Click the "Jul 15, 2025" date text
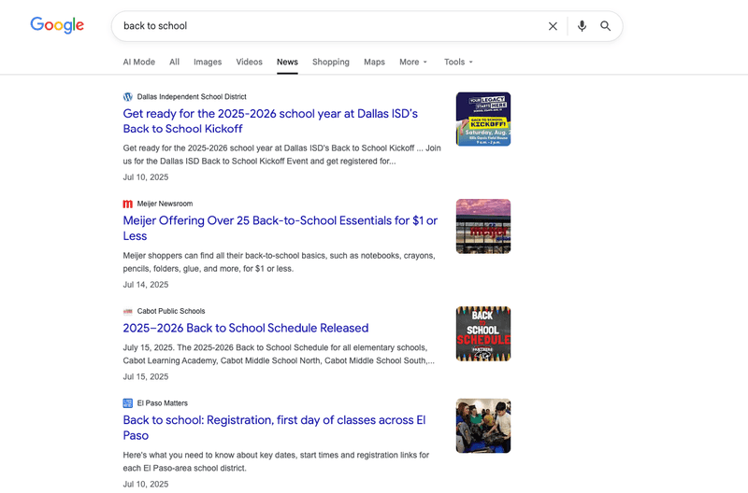Screen dimensions: 748x493 pyautogui.click(x=146, y=377)
